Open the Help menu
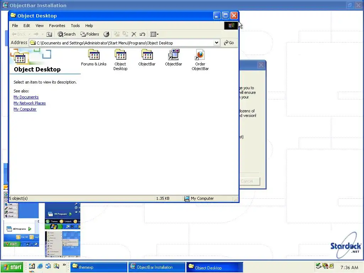Screen dimensions: 364x273 pyautogui.click(x=89, y=26)
